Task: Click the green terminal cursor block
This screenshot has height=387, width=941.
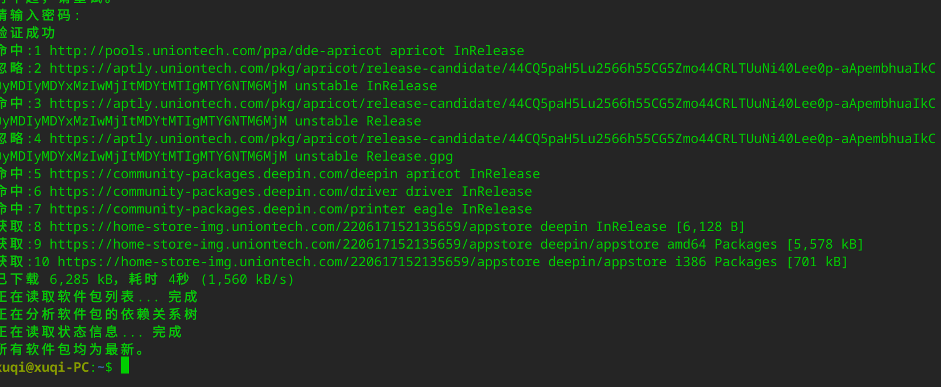Action: tap(125, 366)
